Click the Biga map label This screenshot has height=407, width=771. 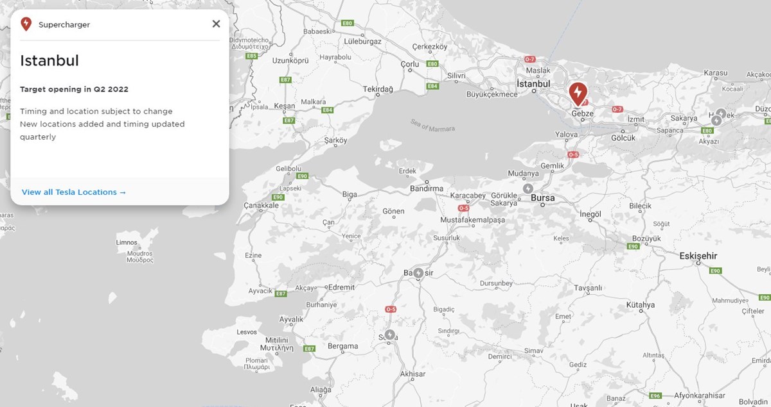pos(350,194)
